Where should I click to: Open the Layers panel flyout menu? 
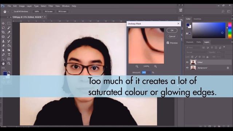coord(232,42)
